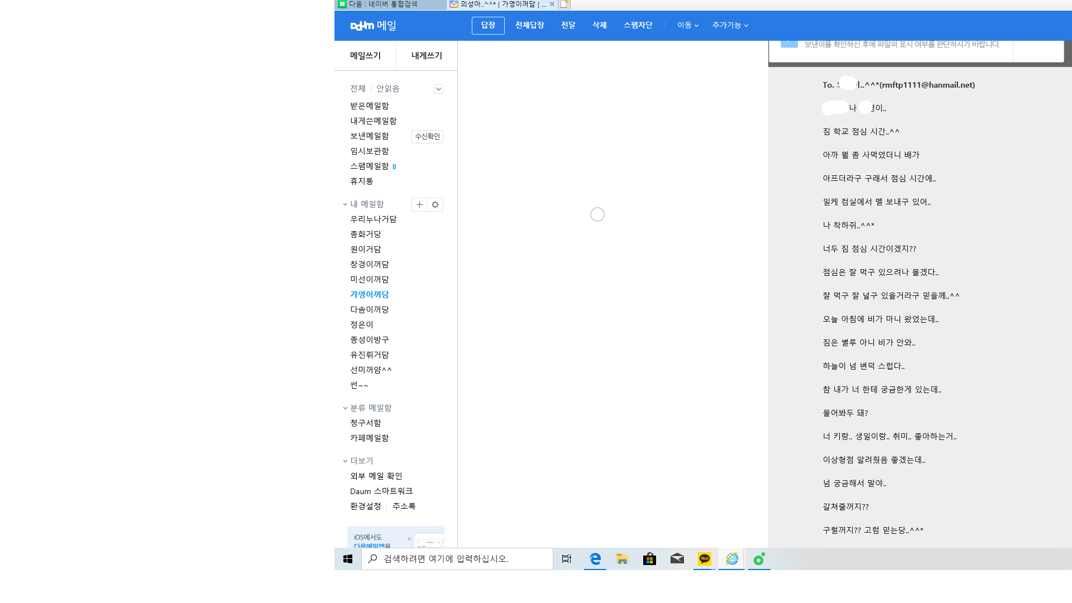Open 원이거담 mailbox
The width and height of the screenshot is (1072, 603).
coord(366,250)
